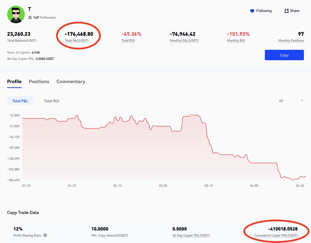
Task: Click the Min. Copy Amount(USDT) label
Action: point(110,235)
